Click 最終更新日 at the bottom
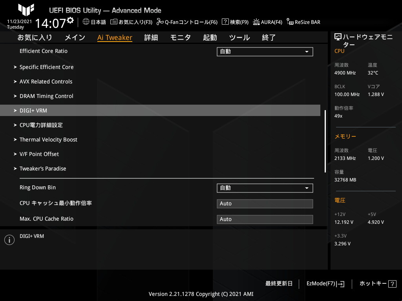Image resolution: width=402 pixels, height=301 pixels. [279, 284]
